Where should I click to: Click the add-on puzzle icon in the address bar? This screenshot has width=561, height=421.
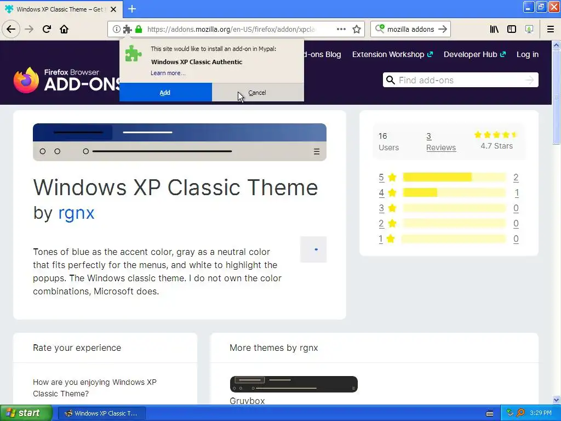[x=127, y=30]
